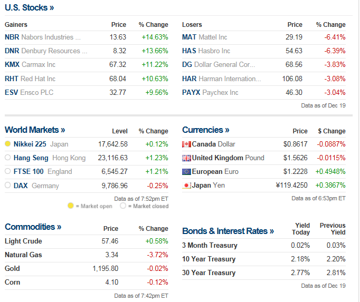Open HAR Harman International stock quote
The height and width of the screenshot is (302, 360).
click(222, 79)
